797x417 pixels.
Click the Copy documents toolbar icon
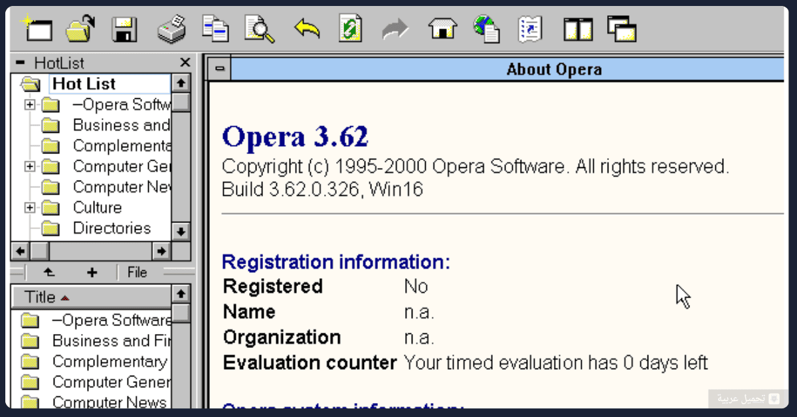215,29
